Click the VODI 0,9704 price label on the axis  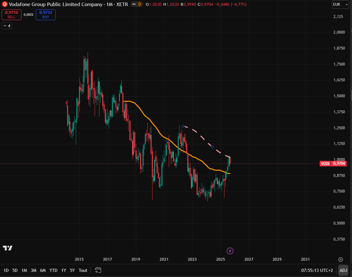333,163
